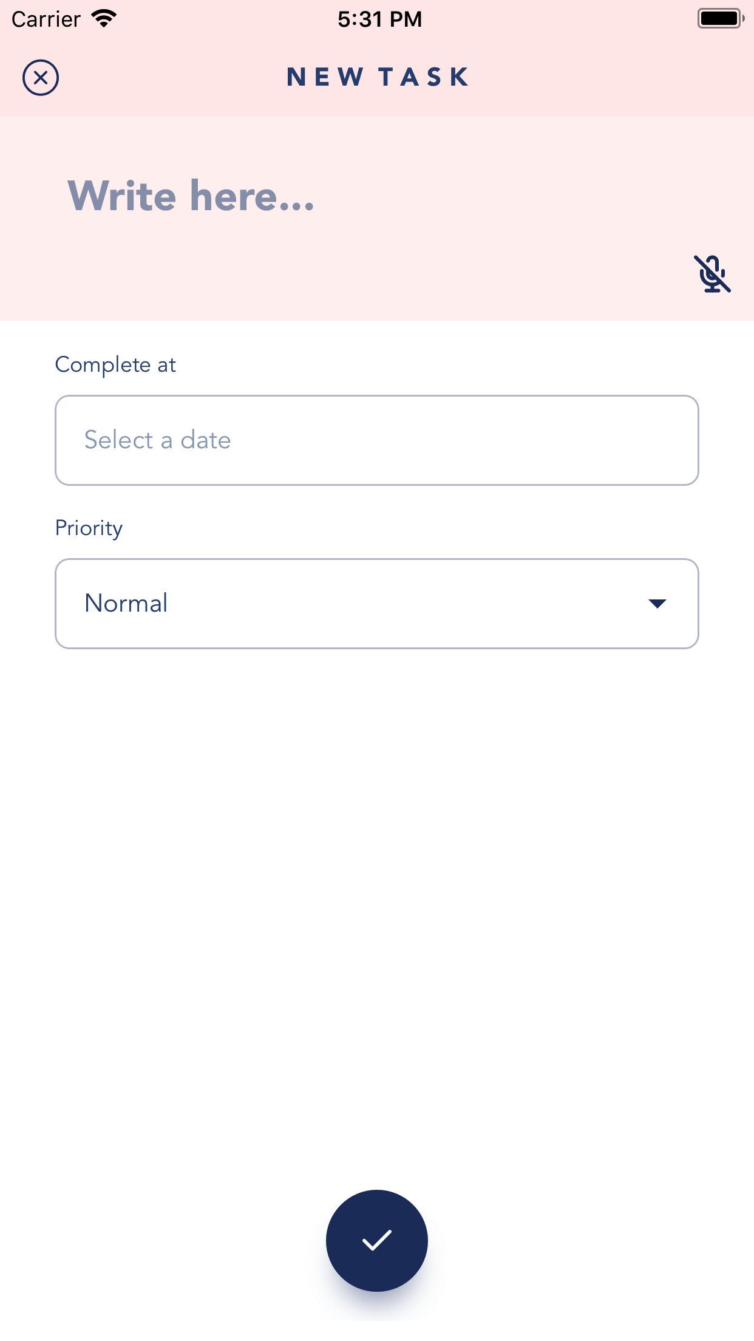
Task: Toggle the muted microphone voice input
Action: [712, 274]
